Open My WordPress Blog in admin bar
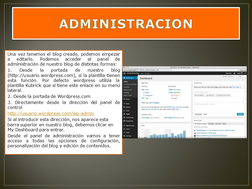 pos(133,73)
